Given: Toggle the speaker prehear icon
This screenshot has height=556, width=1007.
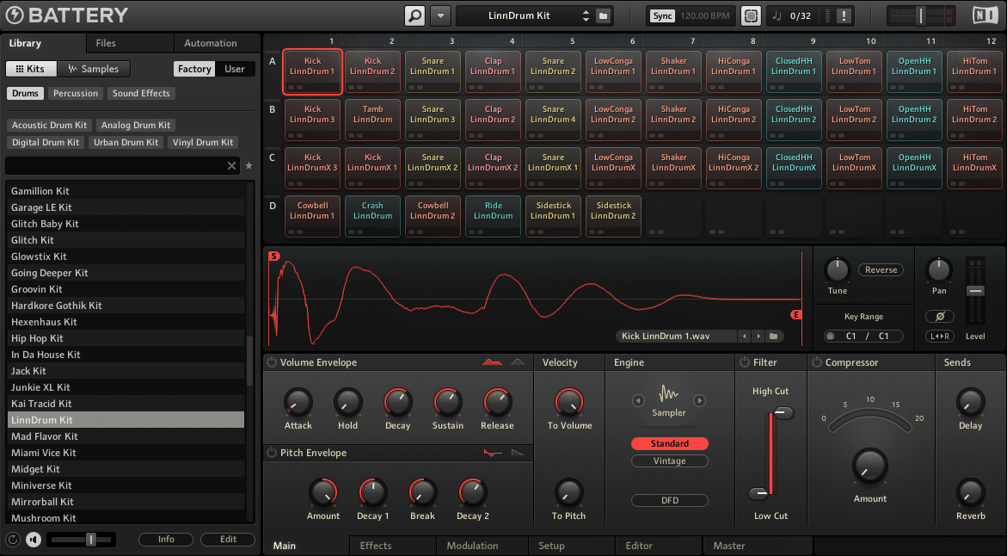Looking at the screenshot, I should [34, 540].
